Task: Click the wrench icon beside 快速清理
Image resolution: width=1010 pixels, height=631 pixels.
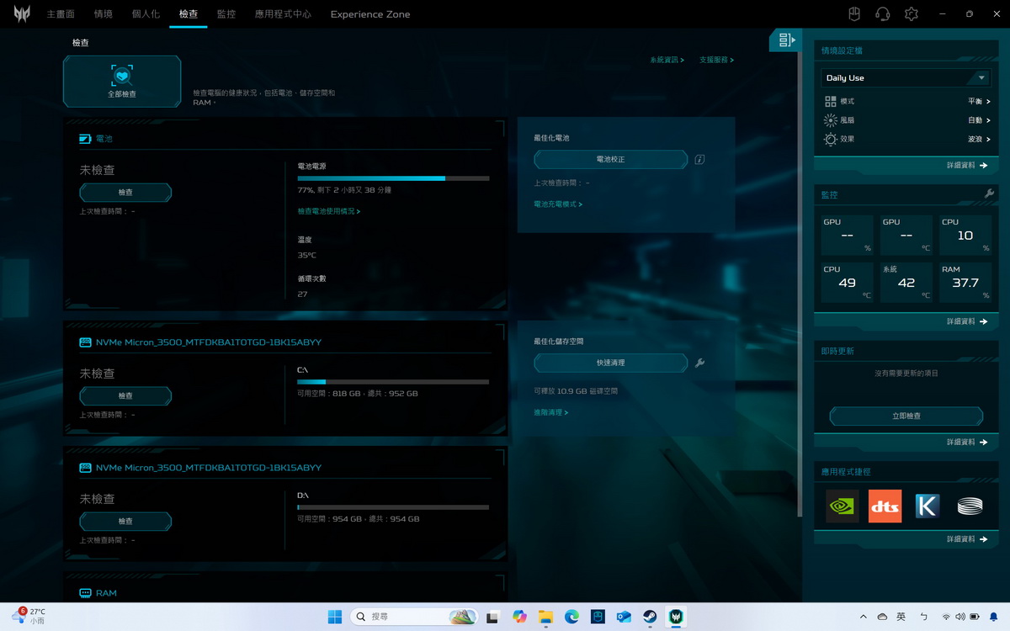Action: 699,363
